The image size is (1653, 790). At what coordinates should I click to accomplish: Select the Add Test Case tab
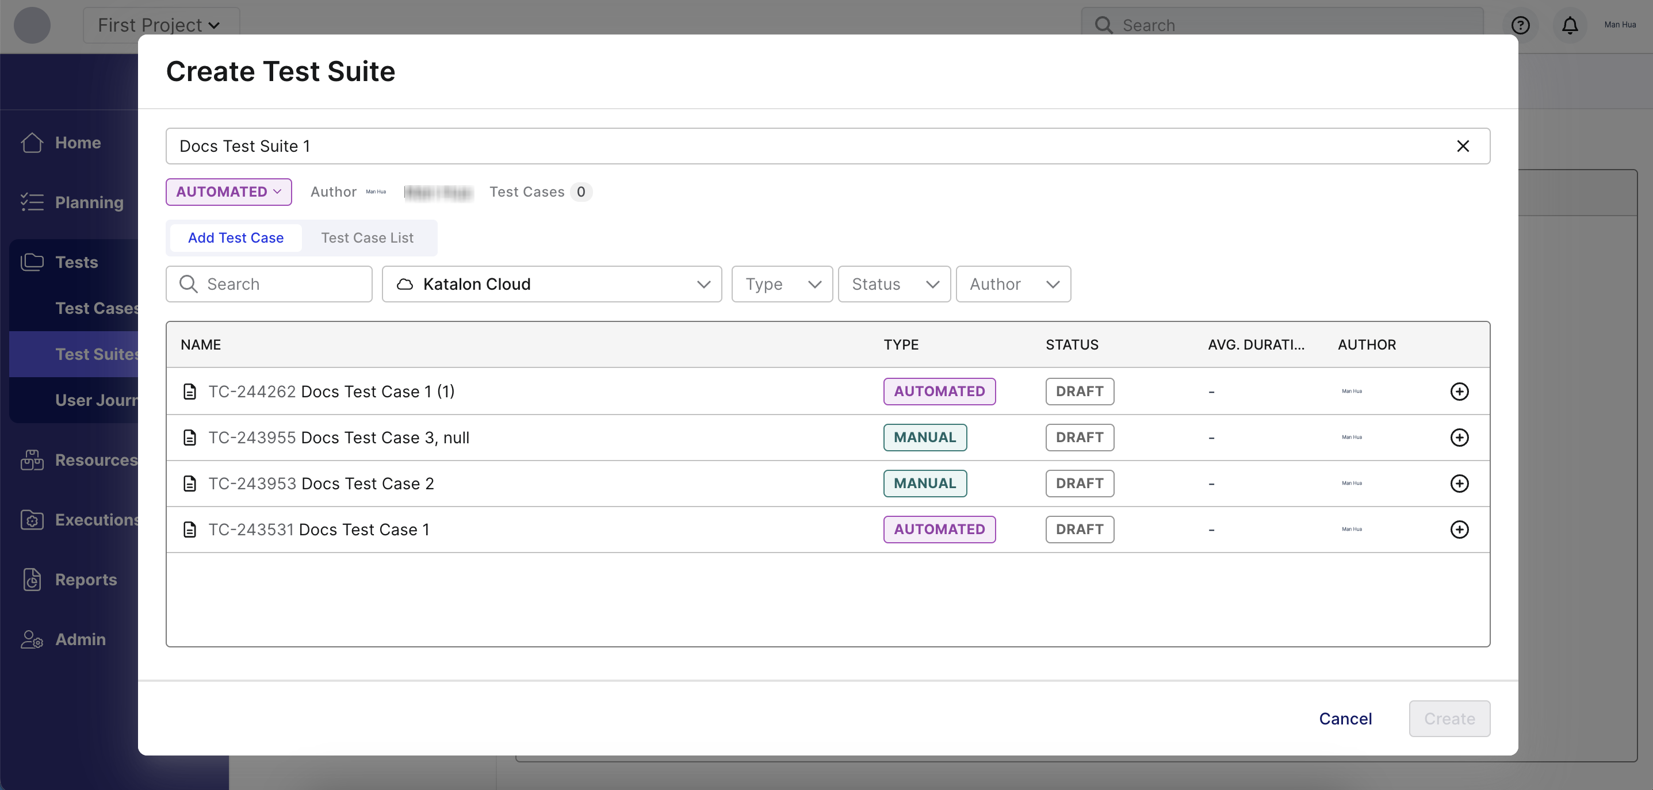coord(235,238)
